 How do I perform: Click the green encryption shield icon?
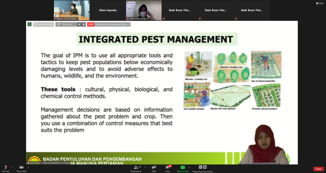coord(30,24)
